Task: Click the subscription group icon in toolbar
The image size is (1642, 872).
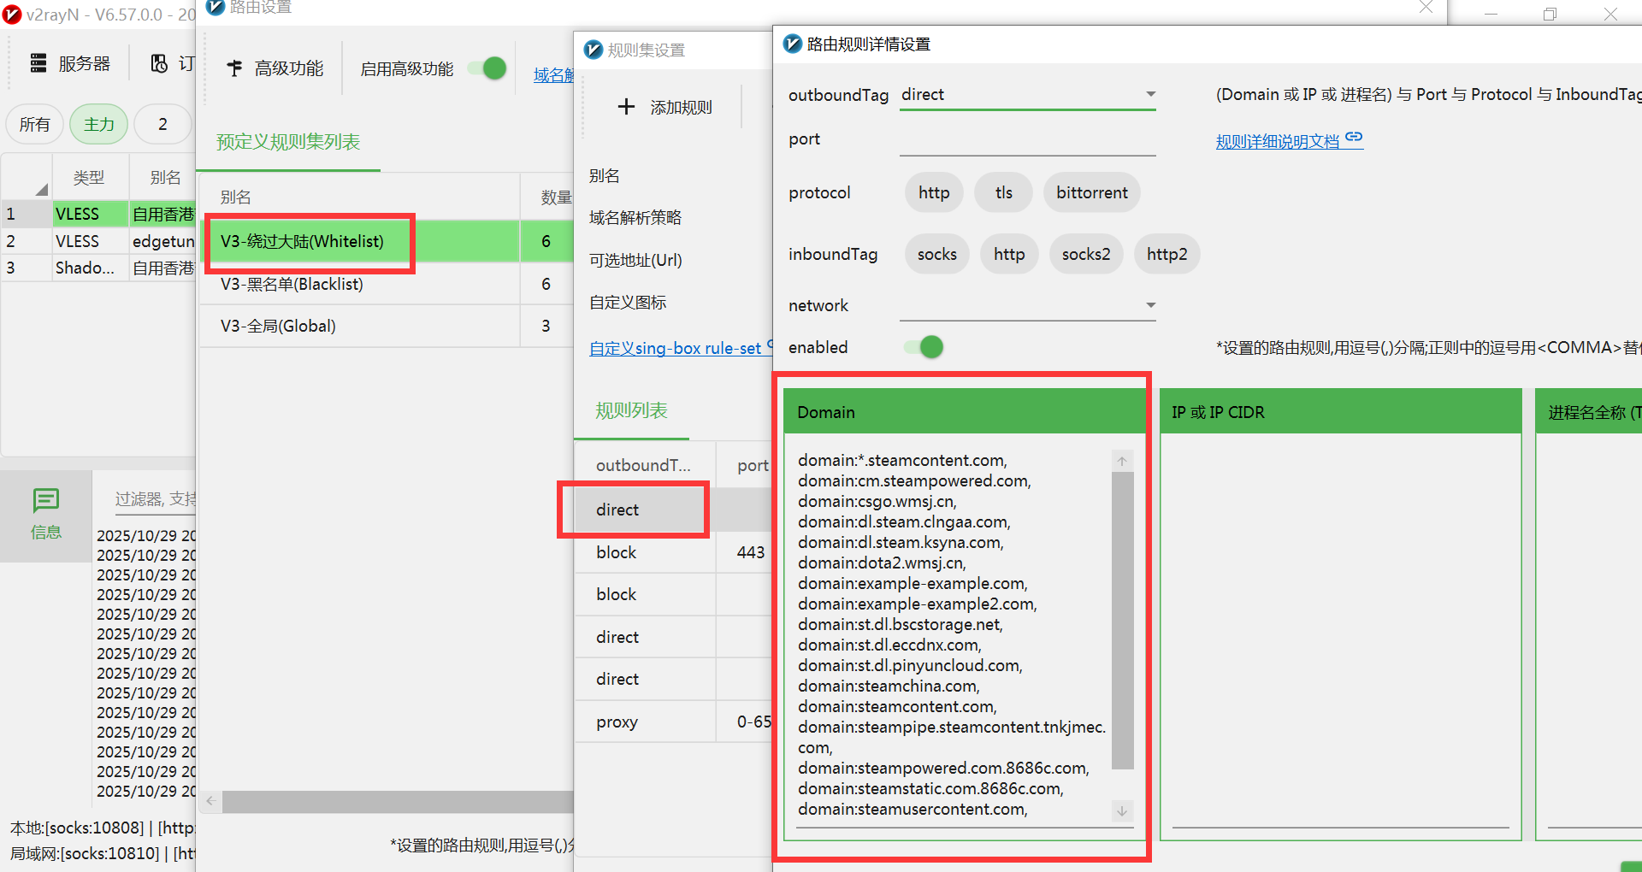Action: pyautogui.click(x=159, y=63)
